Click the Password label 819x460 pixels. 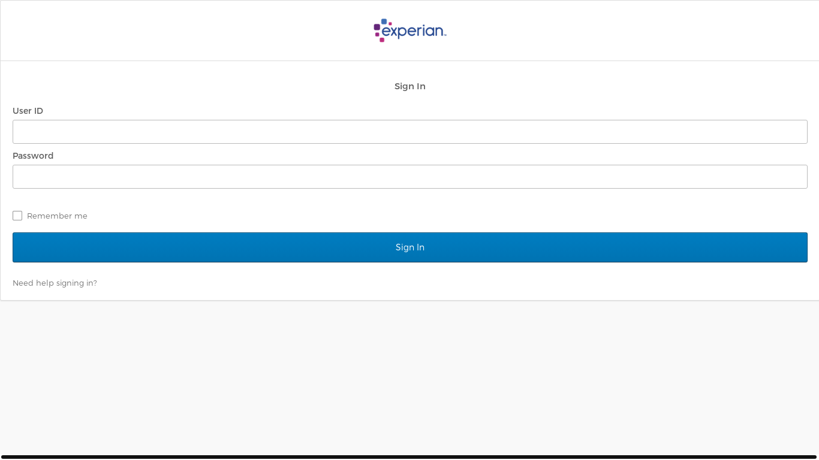click(33, 156)
